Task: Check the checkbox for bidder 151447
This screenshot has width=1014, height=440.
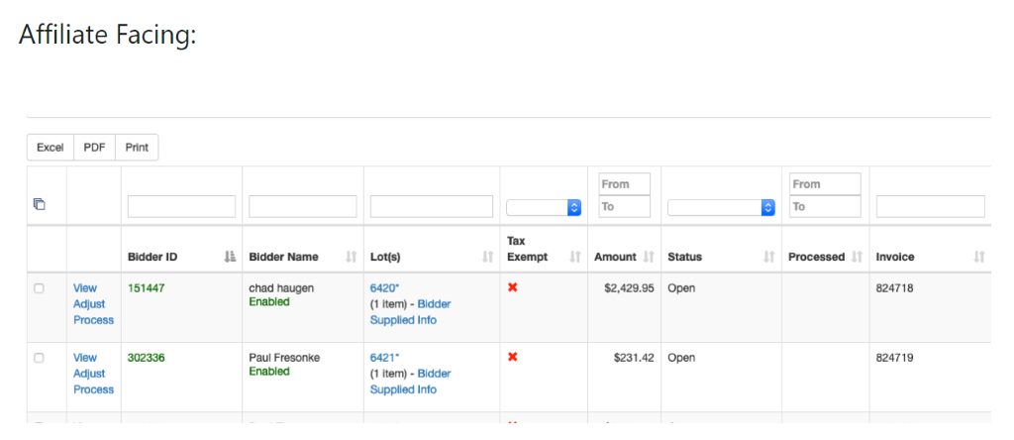Action: tap(40, 288)
